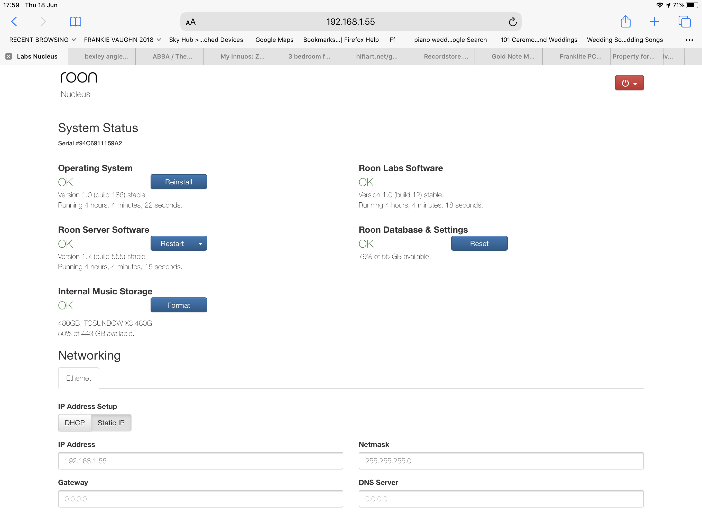Choose Static IP address setup

[x=111, y=422]
